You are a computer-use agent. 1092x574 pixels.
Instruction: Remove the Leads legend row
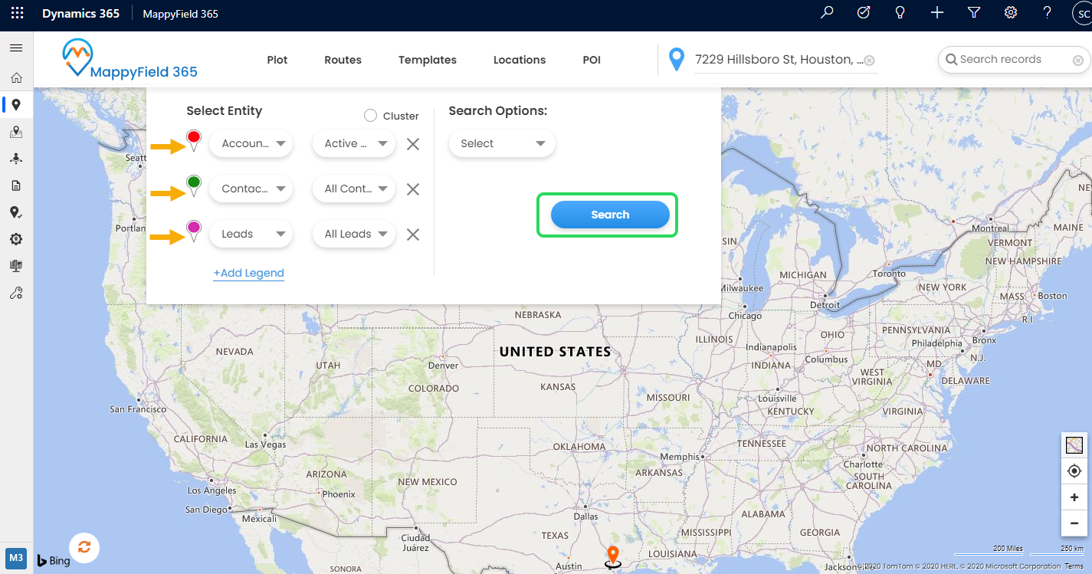point(412,235)
